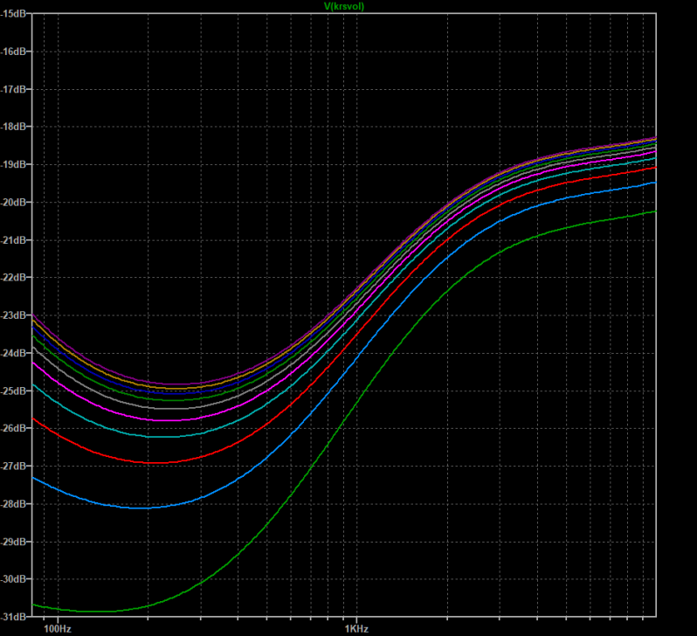Screen dimensions: 697x636
Task: Select the -30dB vertical axis label
Action: click(17, 579)
